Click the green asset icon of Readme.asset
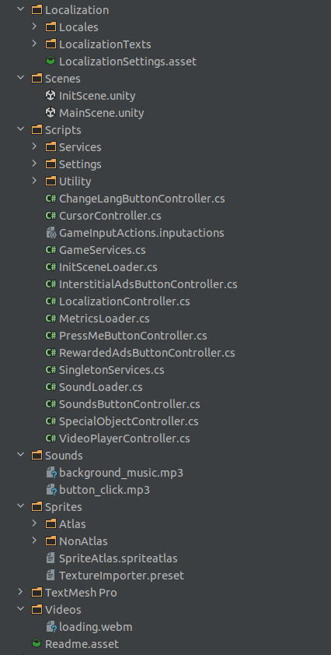The width and height of the screenshot is (331, 655). point(37,643)
